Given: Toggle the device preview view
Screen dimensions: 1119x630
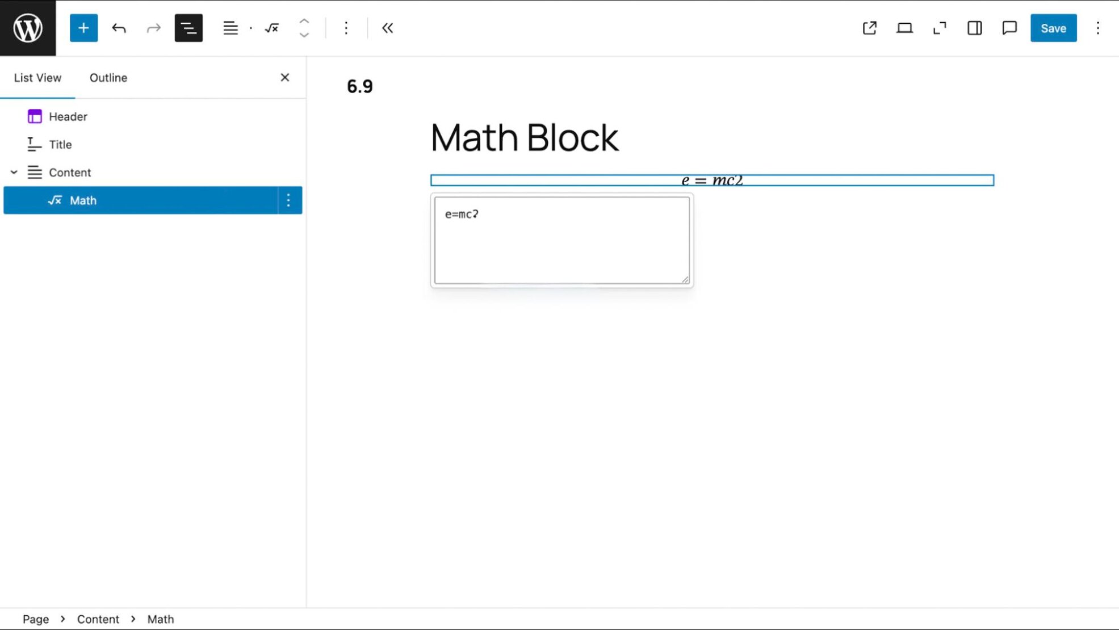Looking at the screenshot, I should 904,28.
